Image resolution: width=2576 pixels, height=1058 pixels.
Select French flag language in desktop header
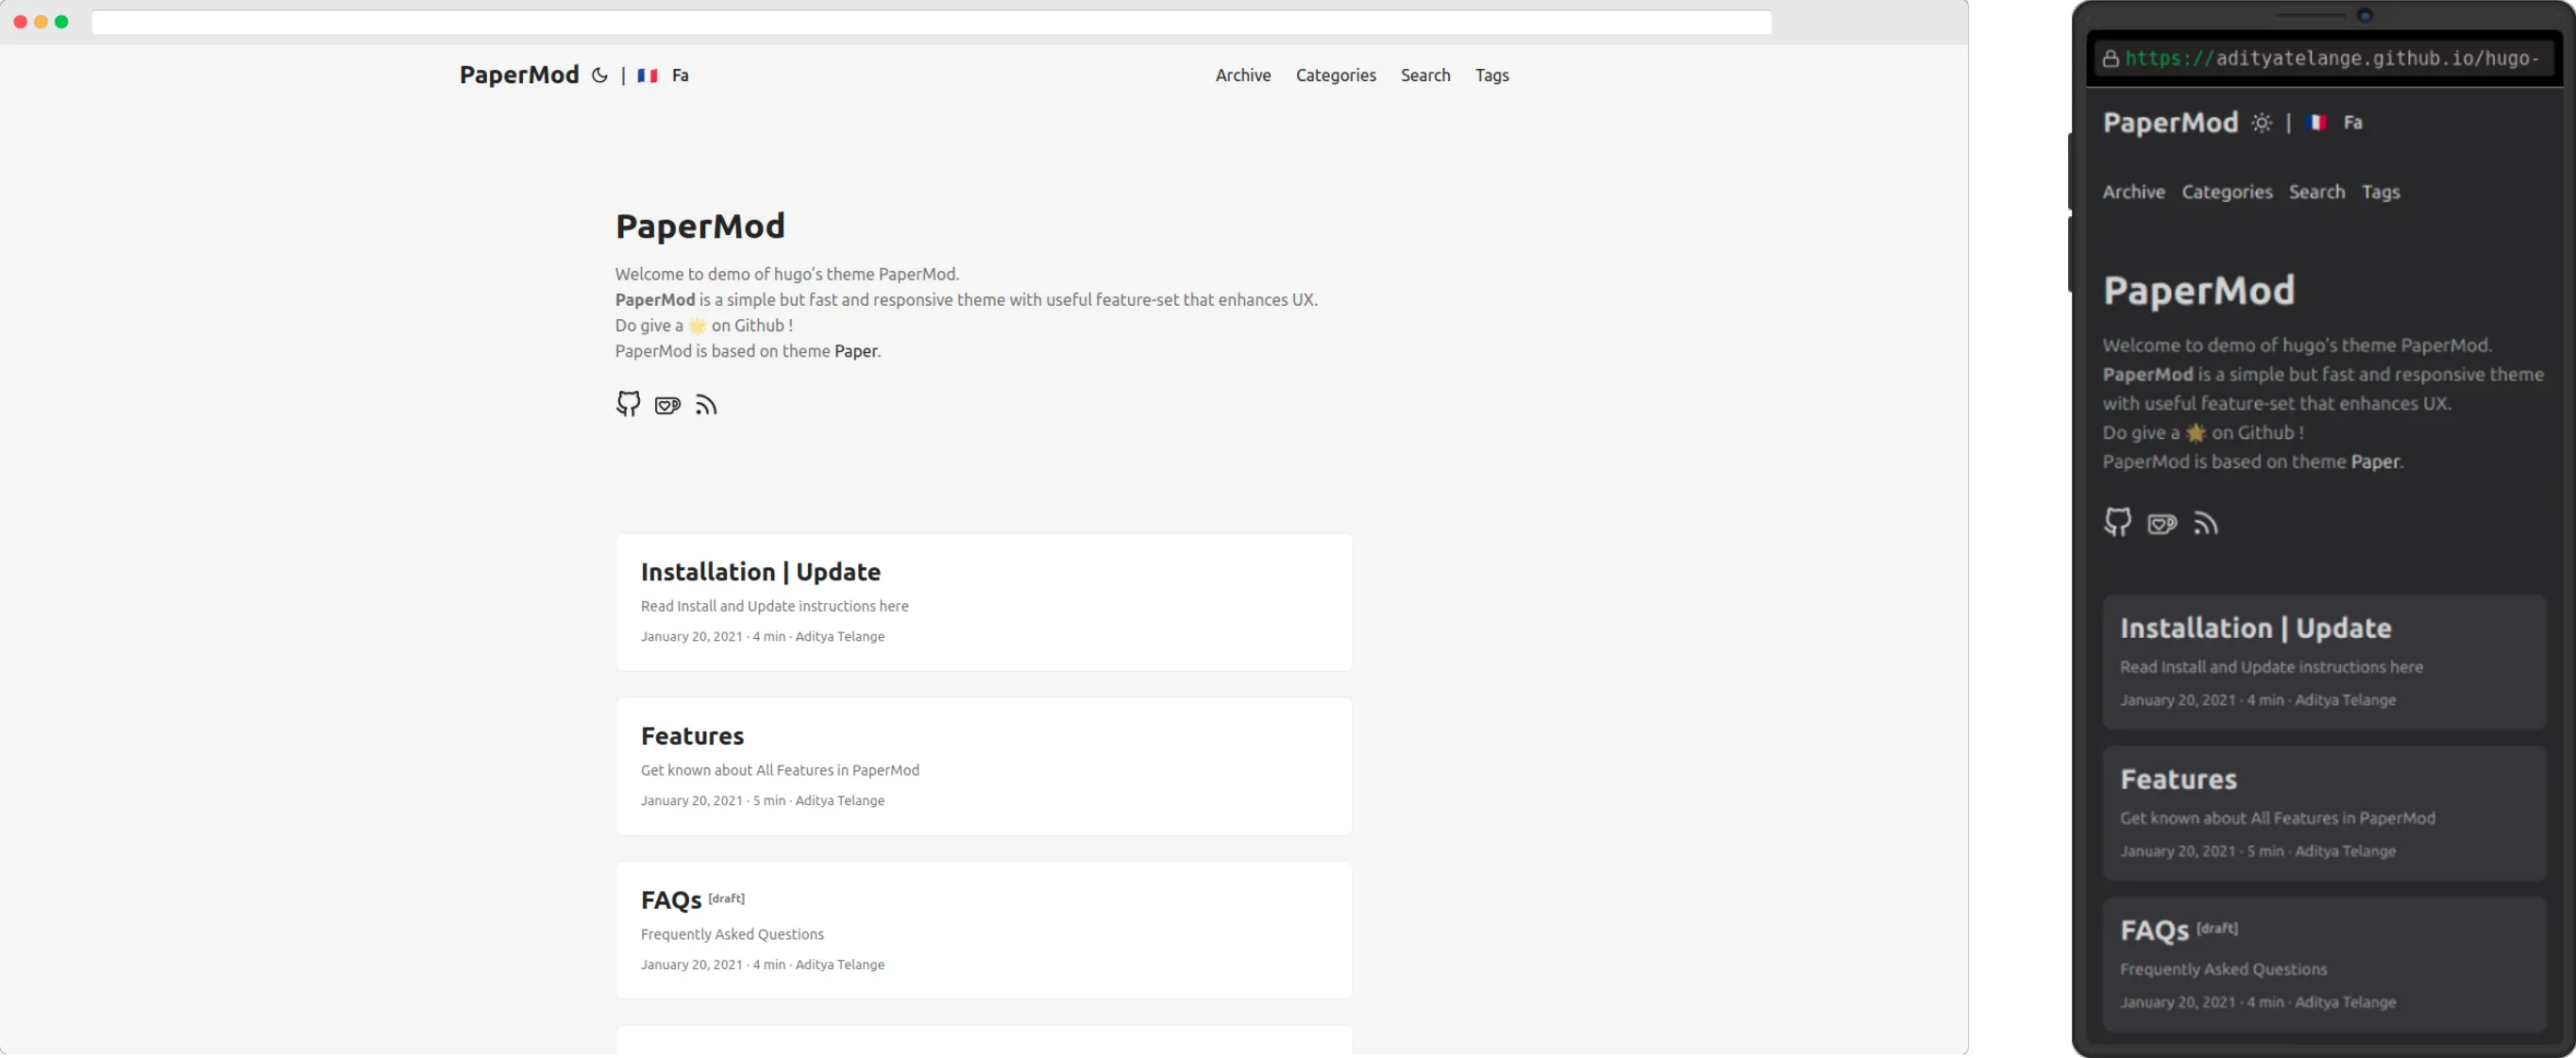click(x=647, y=75)
